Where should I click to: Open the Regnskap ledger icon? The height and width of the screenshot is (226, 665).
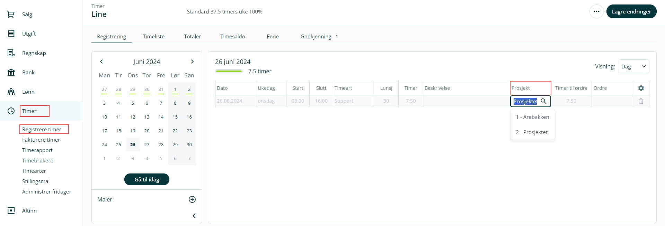click(x=11, y=53)
